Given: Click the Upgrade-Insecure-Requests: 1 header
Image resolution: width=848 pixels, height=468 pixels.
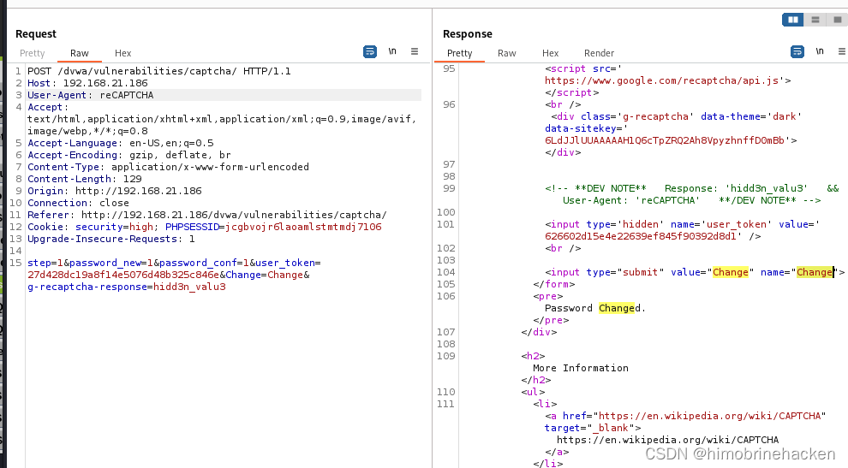Looking at the screenshot, I should point(111,239).
